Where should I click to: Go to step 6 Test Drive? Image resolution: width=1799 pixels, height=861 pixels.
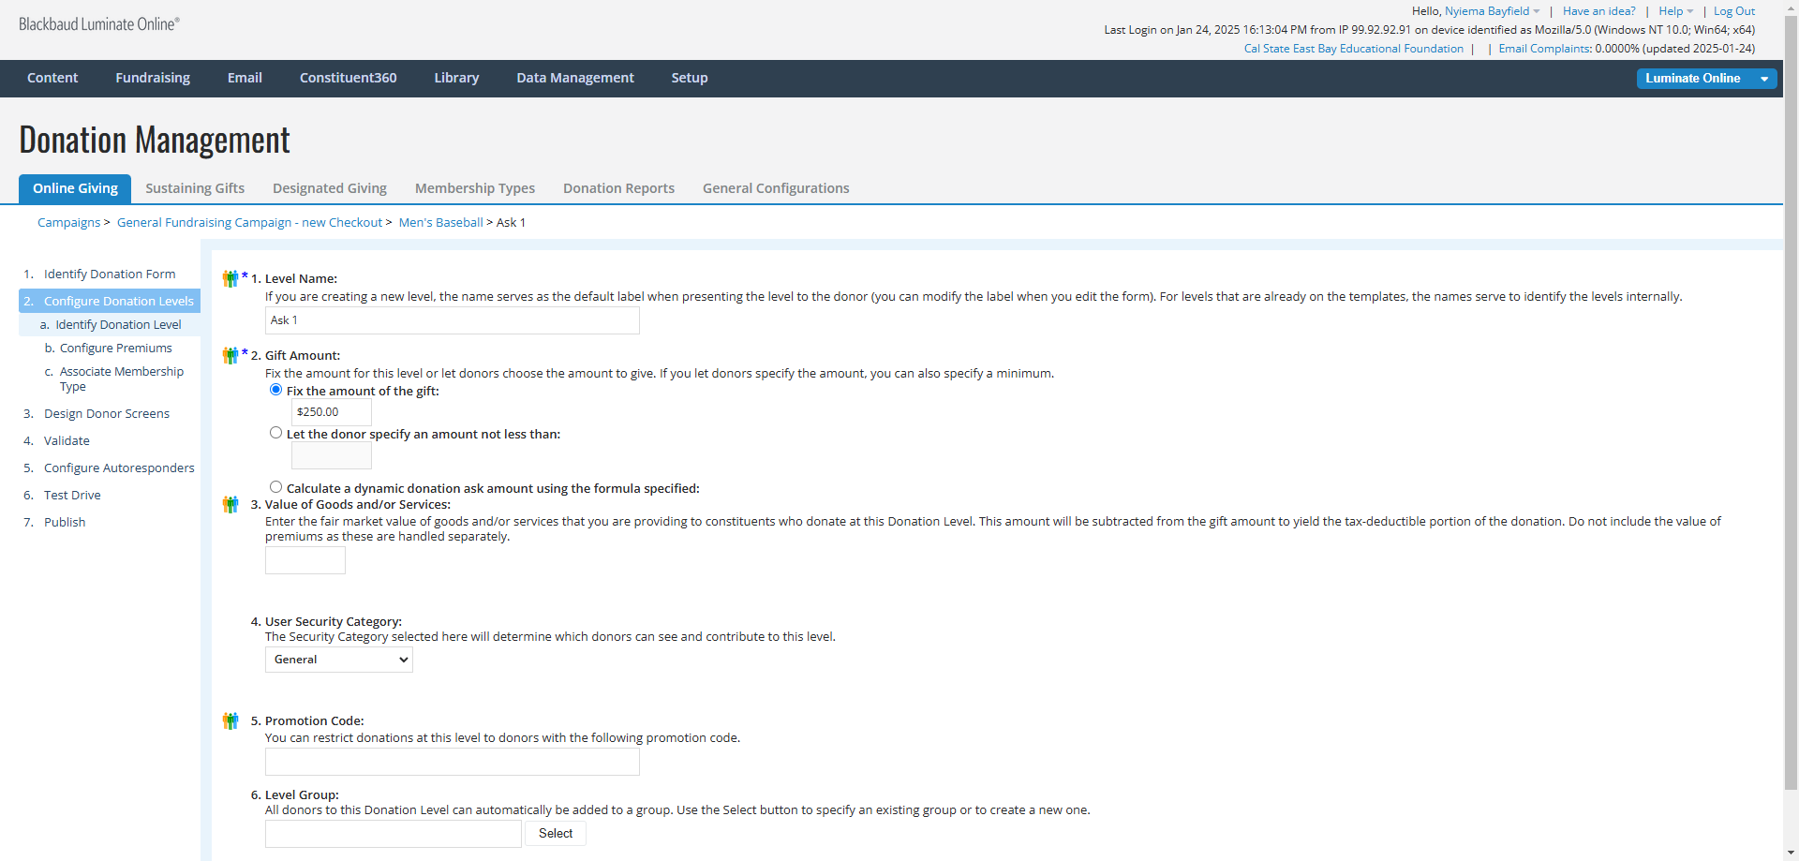(72, 495)
